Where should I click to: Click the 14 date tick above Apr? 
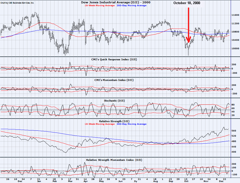point(85,179)
